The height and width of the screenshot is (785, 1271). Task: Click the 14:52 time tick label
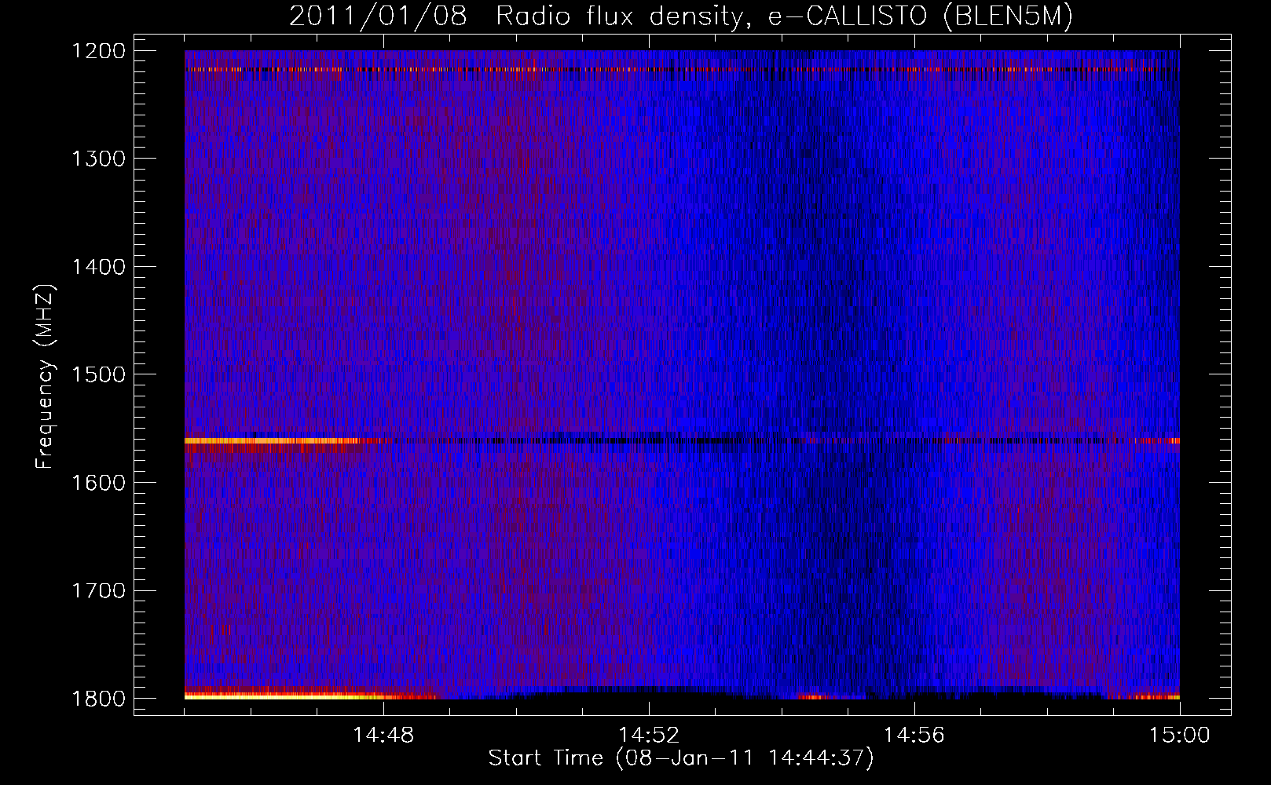pos(649,736)
